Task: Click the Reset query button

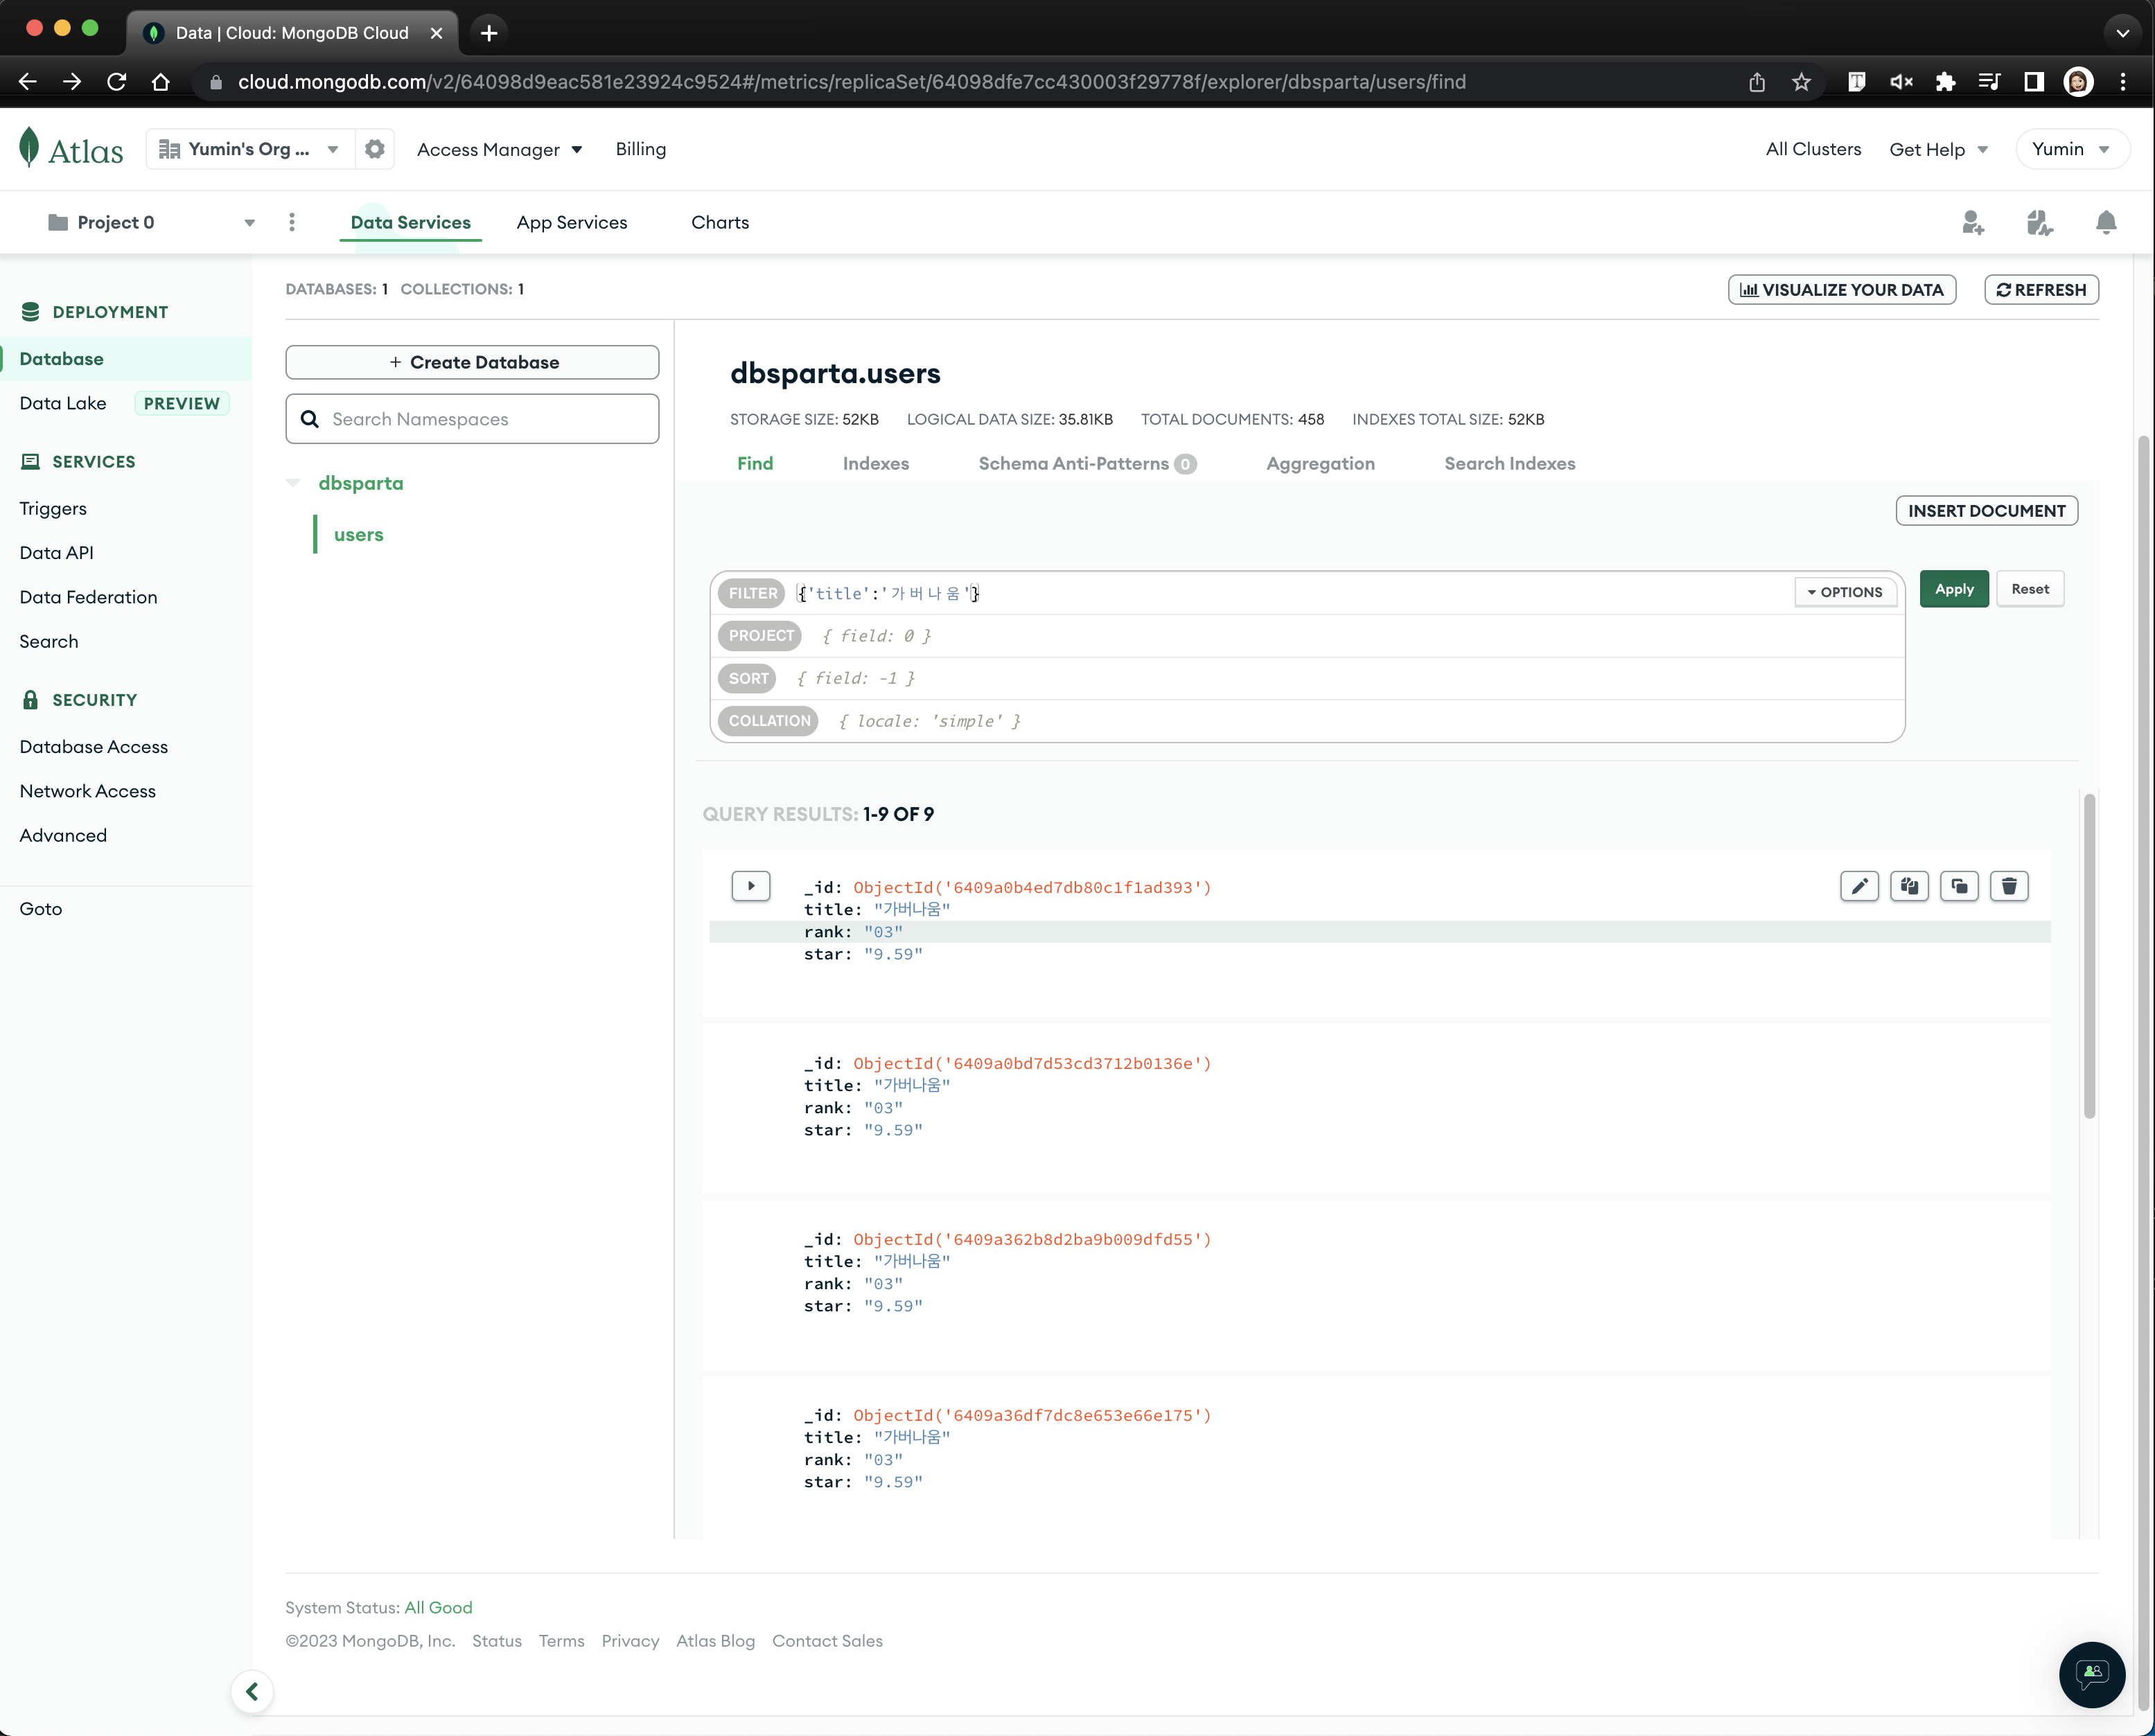Action: click(x=2030, y=589)
